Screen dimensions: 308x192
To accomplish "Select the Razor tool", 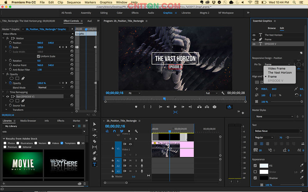I will [95, 142].
